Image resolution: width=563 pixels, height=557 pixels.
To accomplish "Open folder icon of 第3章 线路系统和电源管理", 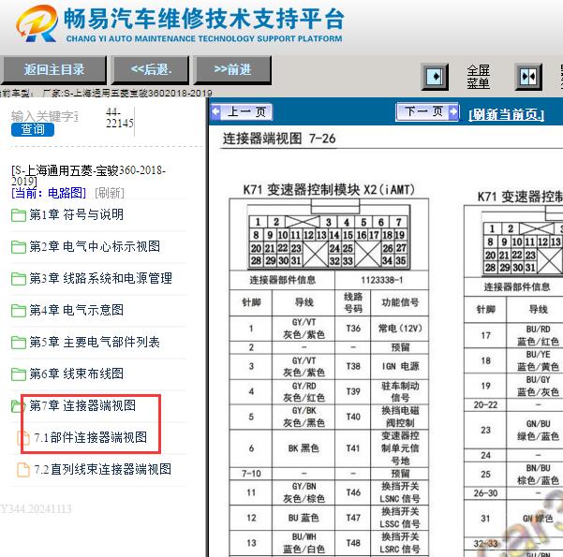I will [19, 279].
